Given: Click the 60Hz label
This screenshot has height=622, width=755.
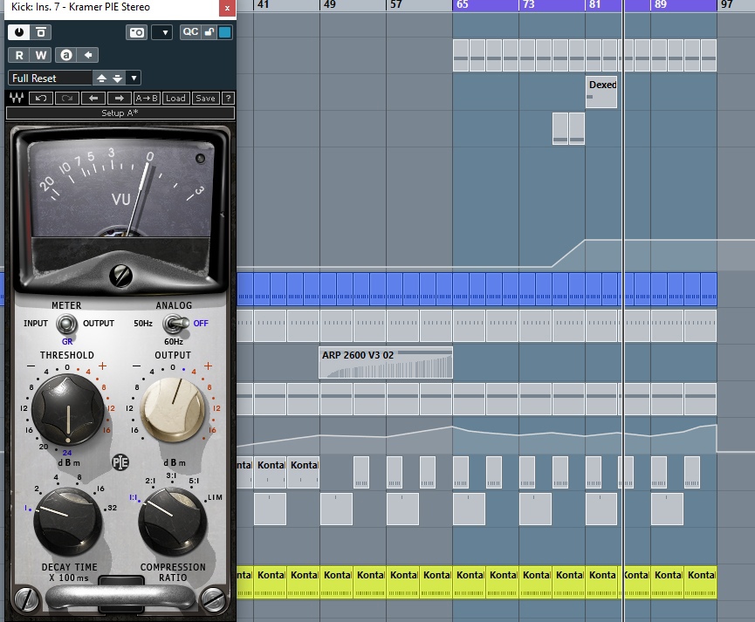Looking at the screenshot, I should point(174,342).
